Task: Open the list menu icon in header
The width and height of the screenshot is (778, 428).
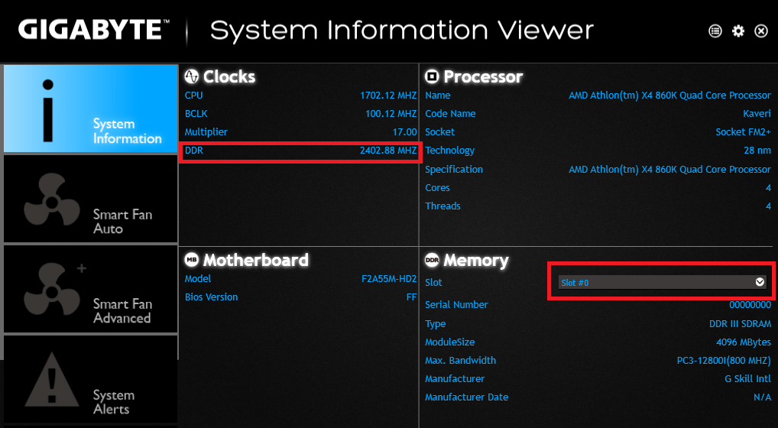Action: point(715,31)
